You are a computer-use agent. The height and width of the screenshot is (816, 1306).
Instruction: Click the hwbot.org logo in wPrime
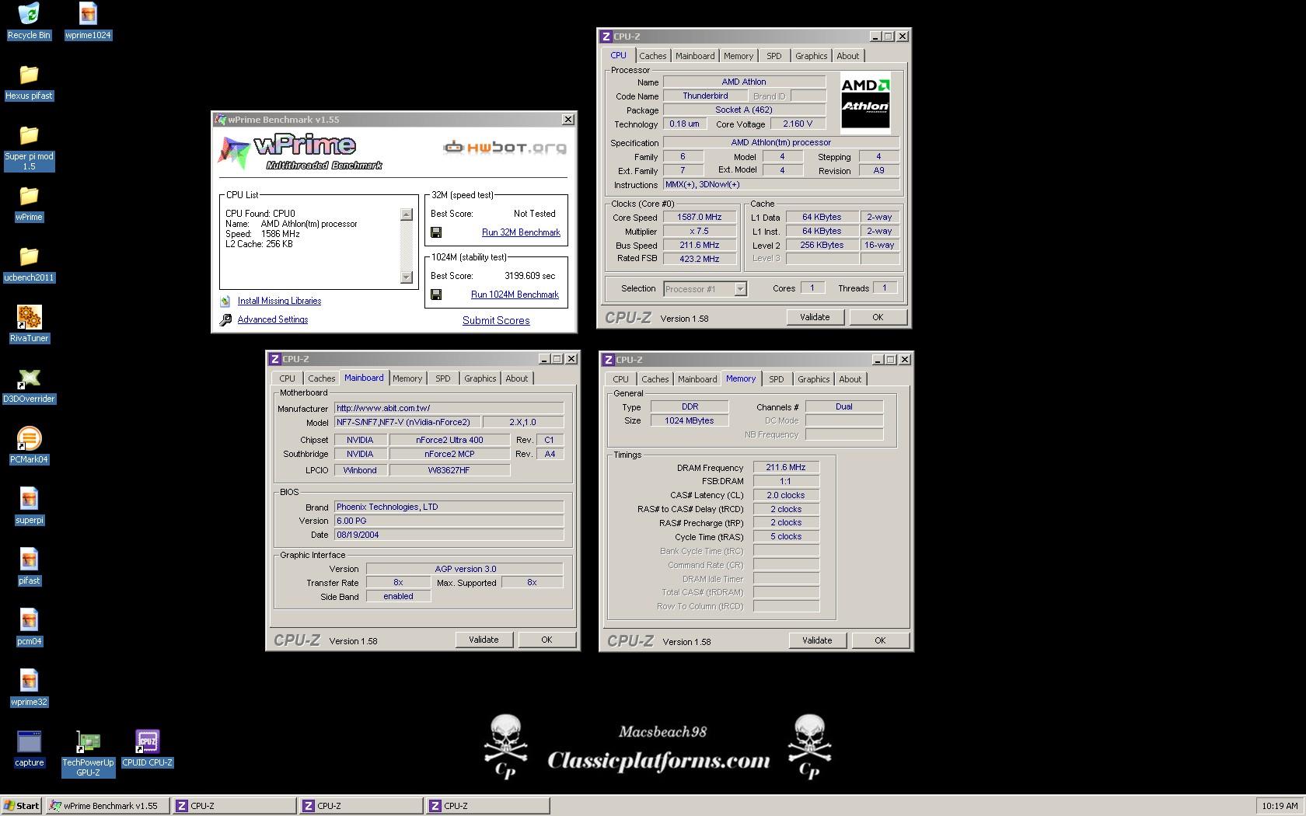[x=505, y=147]
